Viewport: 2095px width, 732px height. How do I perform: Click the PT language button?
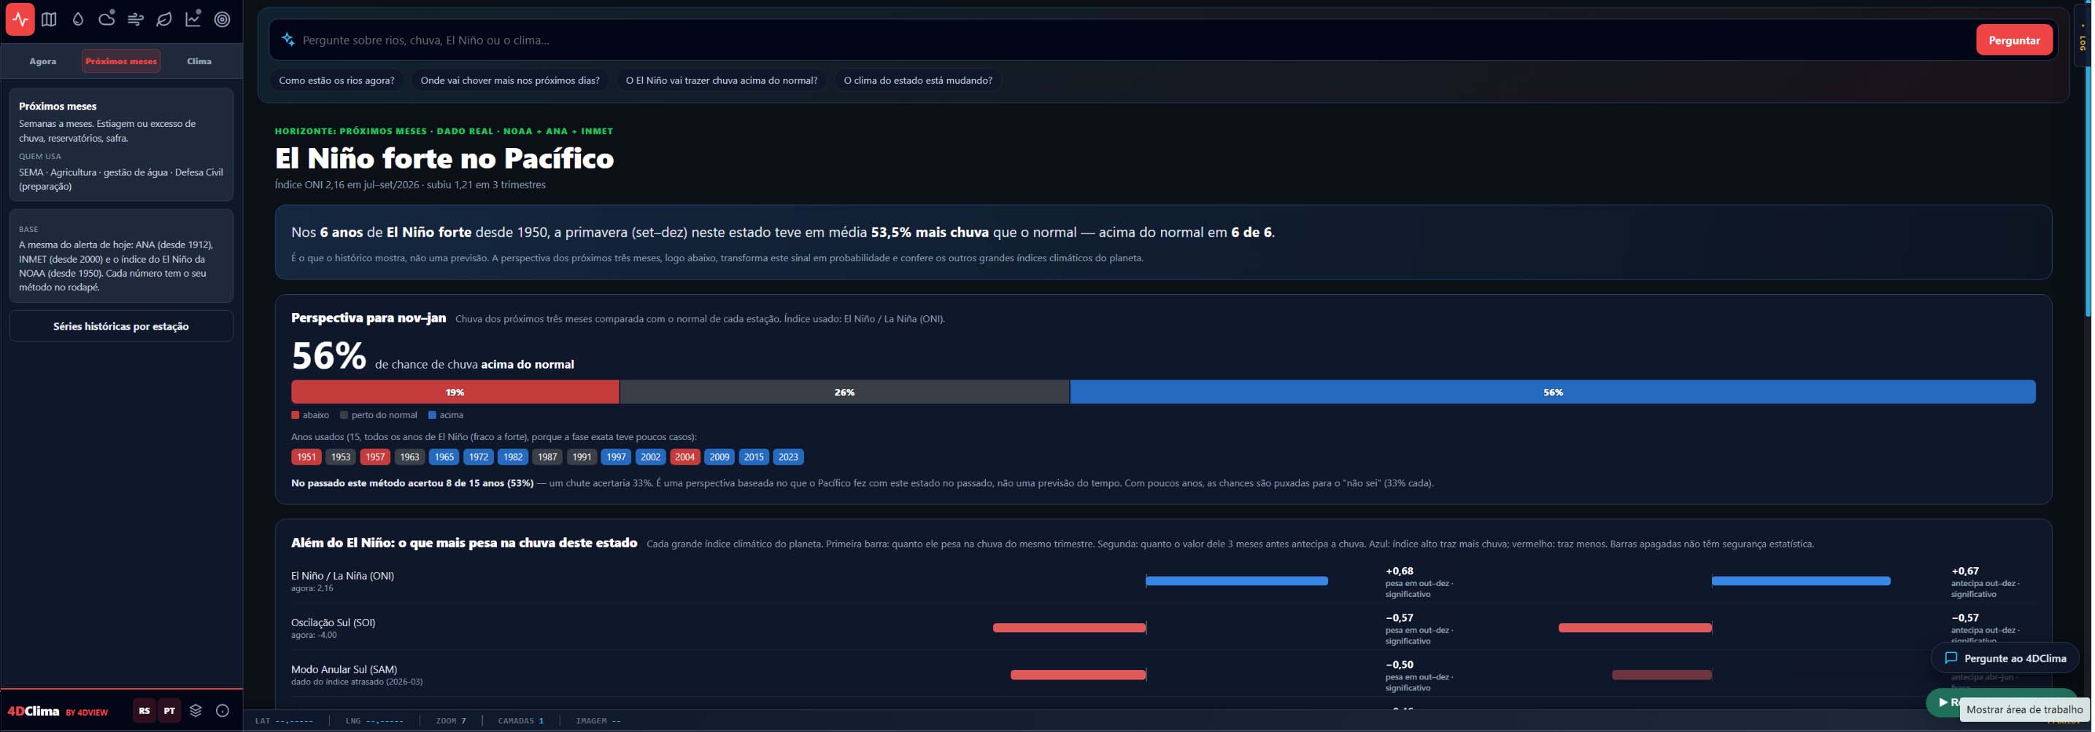(x=169, y=711)
